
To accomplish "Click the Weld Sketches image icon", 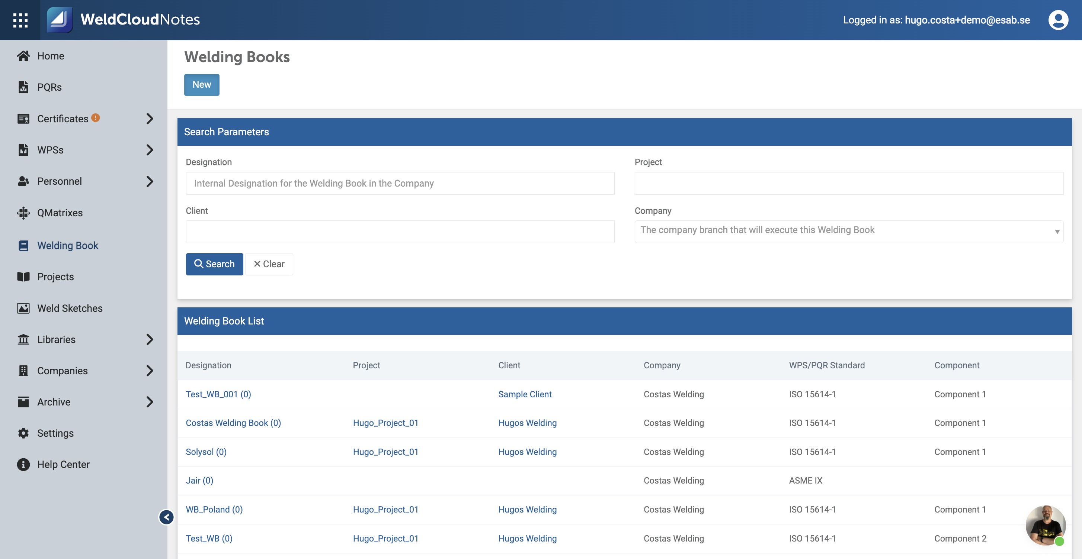I will [x=23, y=308].
